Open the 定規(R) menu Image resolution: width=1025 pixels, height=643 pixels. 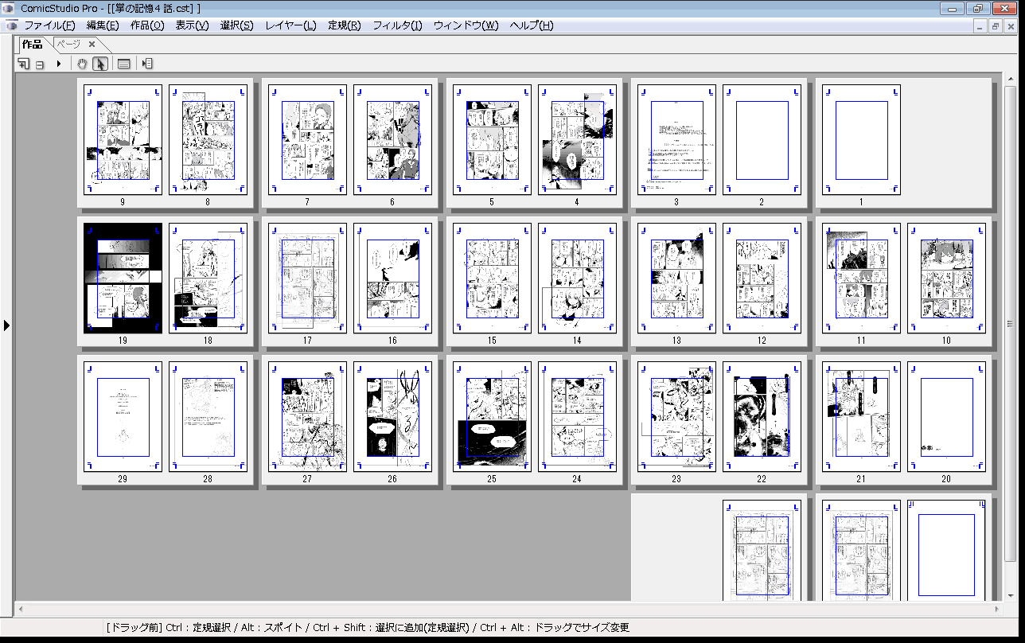pyautogui.click(x=344, y=25)
